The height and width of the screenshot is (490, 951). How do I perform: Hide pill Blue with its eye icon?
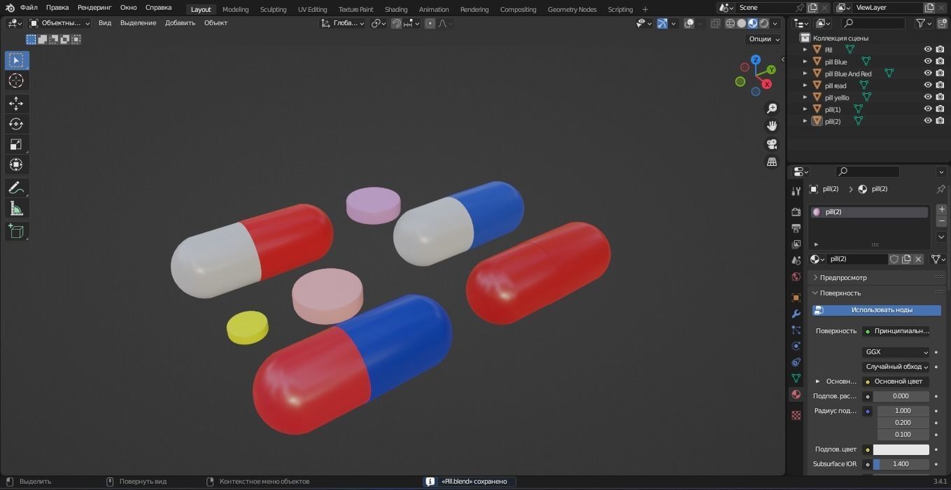click(928, 62)
